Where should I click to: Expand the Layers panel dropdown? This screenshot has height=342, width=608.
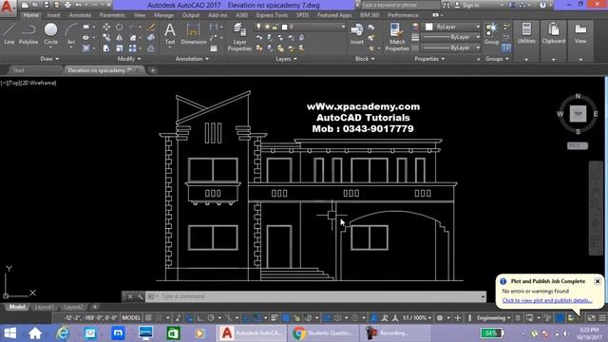click(286, 59)
